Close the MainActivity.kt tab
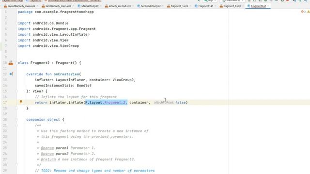Image resolution: width=310 pixels, height=174 pixels. [101, 6]
